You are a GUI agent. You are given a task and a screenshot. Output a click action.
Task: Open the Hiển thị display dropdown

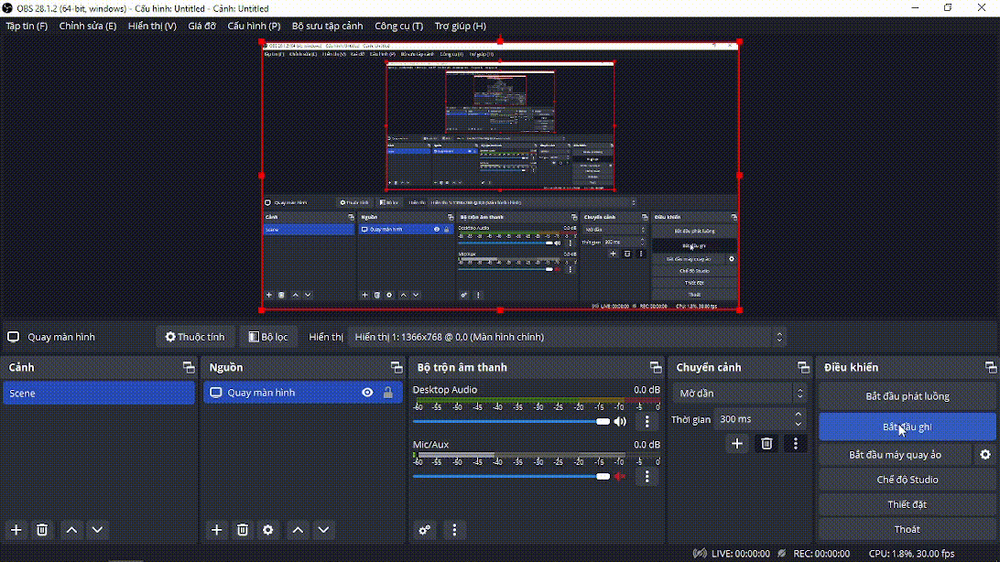(x=568, y=337)
